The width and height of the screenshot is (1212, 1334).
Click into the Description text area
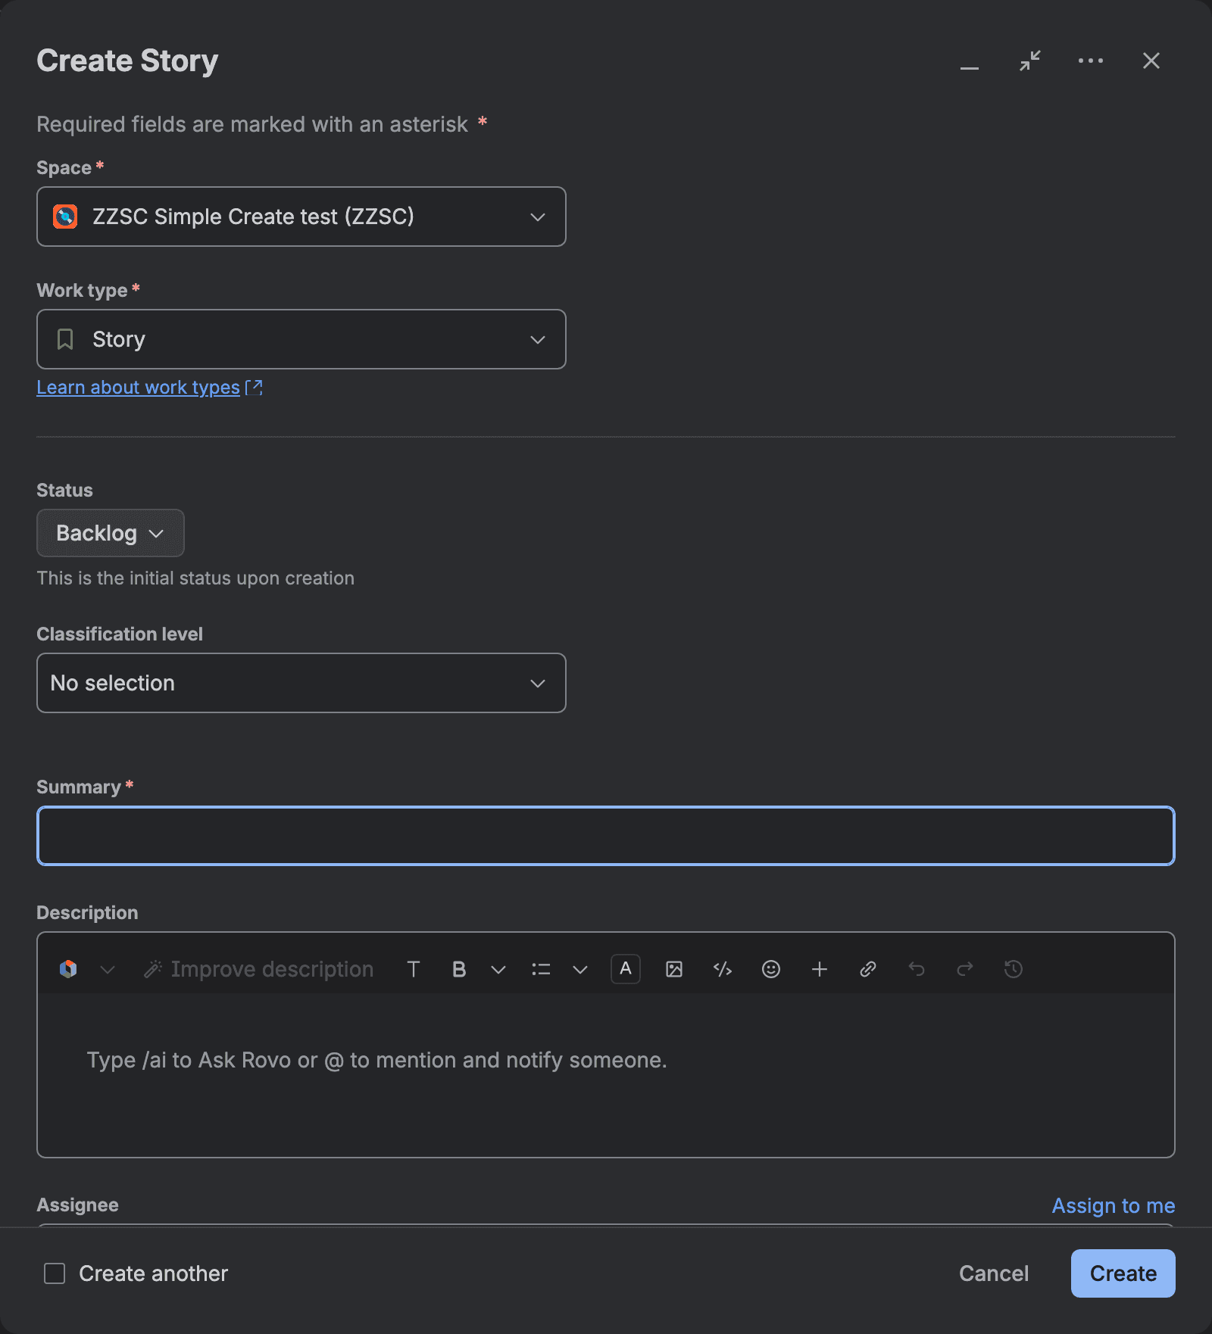(606, 1075)
